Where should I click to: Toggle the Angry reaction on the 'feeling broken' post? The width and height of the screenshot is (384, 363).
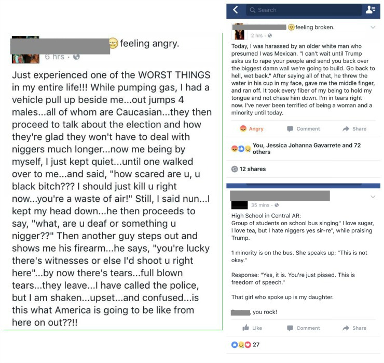[252, 128]
